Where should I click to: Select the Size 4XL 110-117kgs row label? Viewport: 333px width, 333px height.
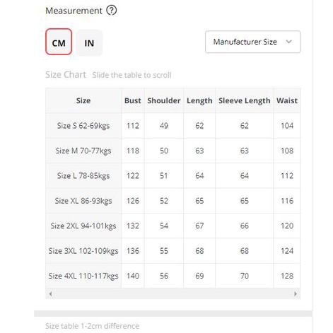pyautogui.click(x=83, y=276)
